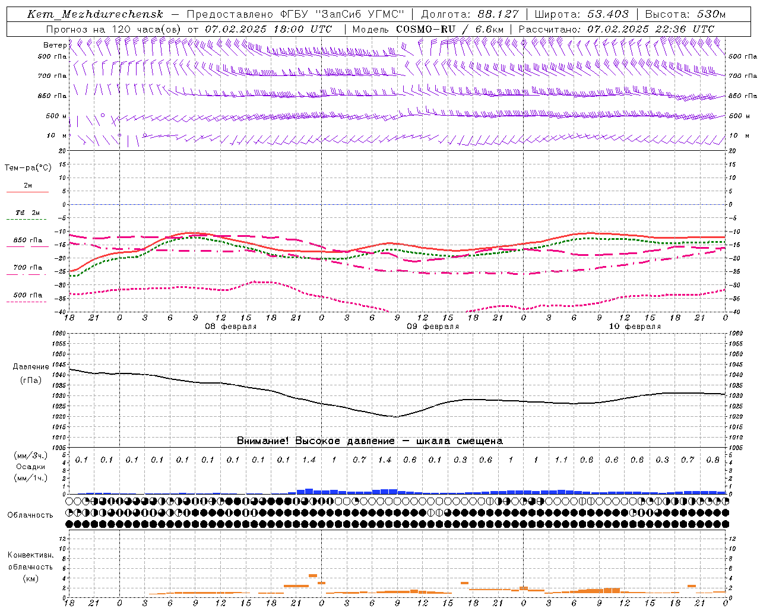Click the 09 февраля date label

(433, 327)
